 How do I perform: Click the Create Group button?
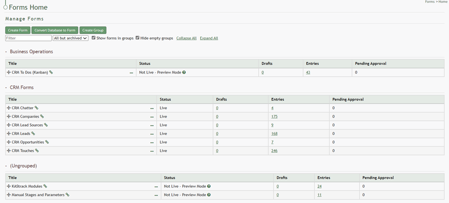pyautogui.click(x=93, y=30)
